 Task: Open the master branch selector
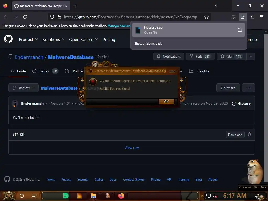coord(24,88)
